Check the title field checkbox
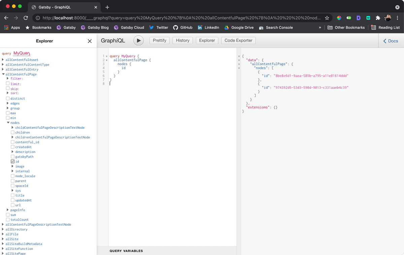404x255 pixels. pos(13,196)
